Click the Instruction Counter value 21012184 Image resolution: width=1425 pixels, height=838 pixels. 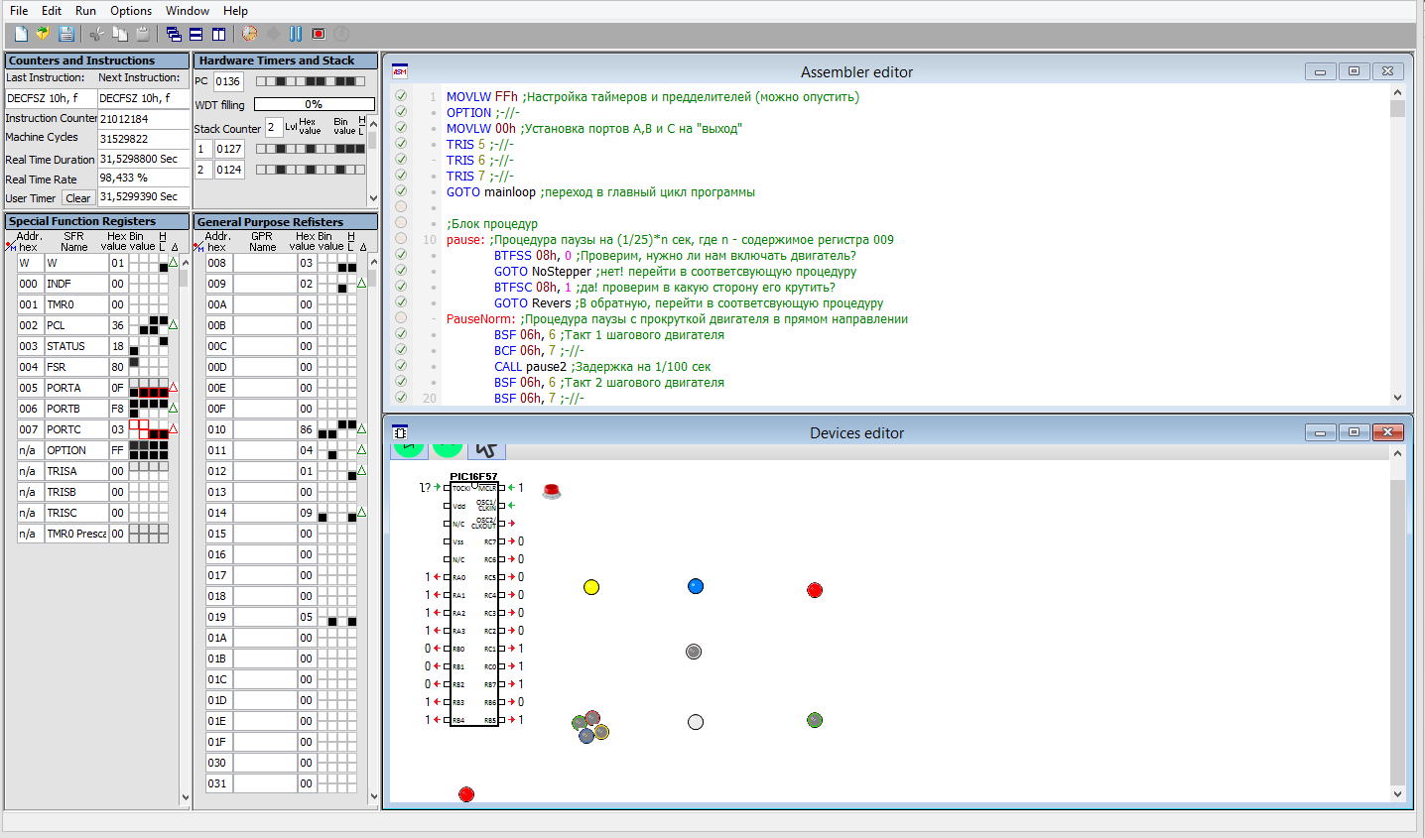point(143,119)
